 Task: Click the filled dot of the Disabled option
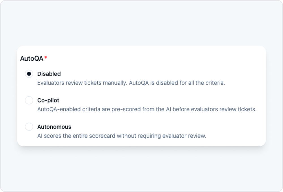click(x=29, y=74)
